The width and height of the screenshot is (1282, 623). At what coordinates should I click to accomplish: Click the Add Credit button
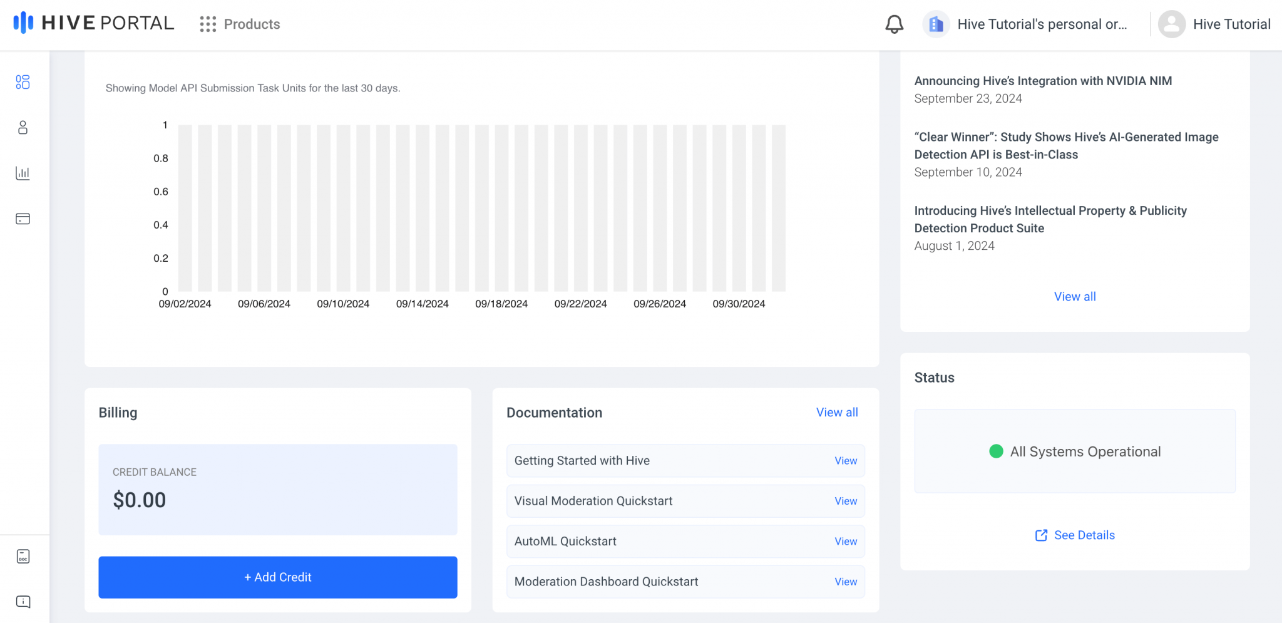click(x=277, y=577)
